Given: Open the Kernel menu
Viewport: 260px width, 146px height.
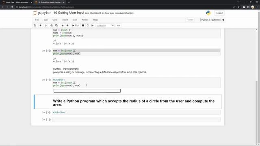Looking at the screenshot, I should pos(85,20).
